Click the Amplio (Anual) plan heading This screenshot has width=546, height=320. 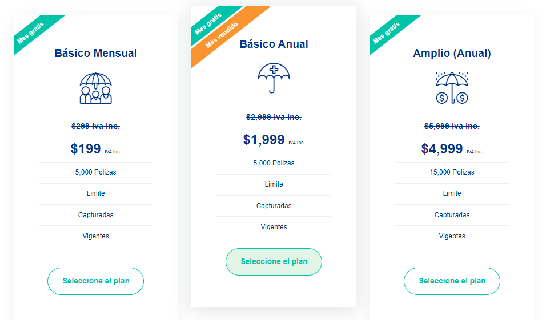click(x=452, y=53)
